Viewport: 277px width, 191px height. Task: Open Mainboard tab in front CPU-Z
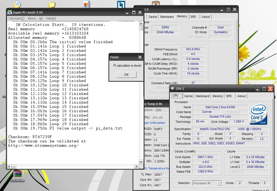[202, 96]
